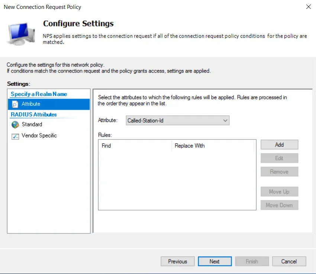This screenshot has height=274, width=316.
Task: Click the Add button to create a rule
Action: (279, 144)
